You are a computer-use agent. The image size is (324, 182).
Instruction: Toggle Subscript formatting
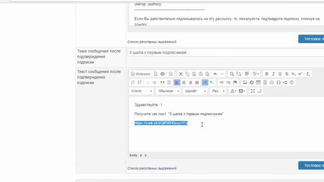(294, 74)
